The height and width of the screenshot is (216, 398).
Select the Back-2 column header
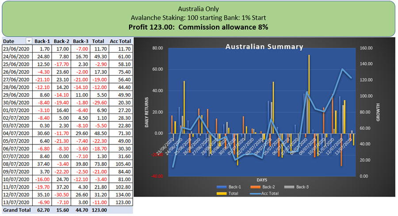tap(62, 41)
